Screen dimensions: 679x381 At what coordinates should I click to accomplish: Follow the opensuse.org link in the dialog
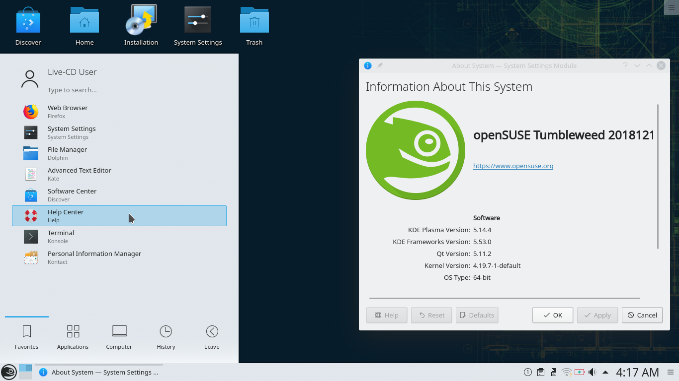513,166
